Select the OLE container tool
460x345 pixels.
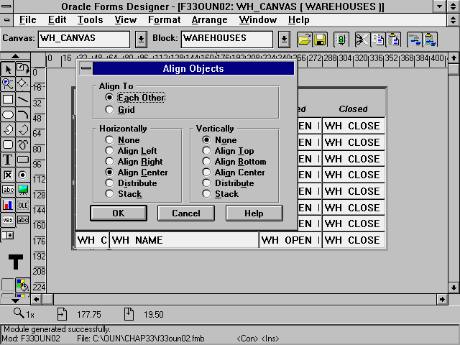(23, 205)
